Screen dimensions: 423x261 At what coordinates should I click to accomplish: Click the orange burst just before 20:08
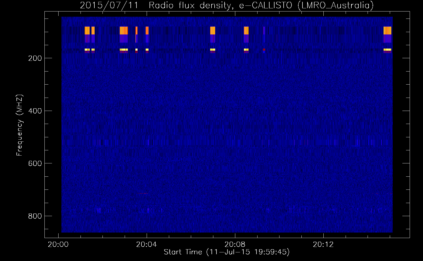click(213, 31)
